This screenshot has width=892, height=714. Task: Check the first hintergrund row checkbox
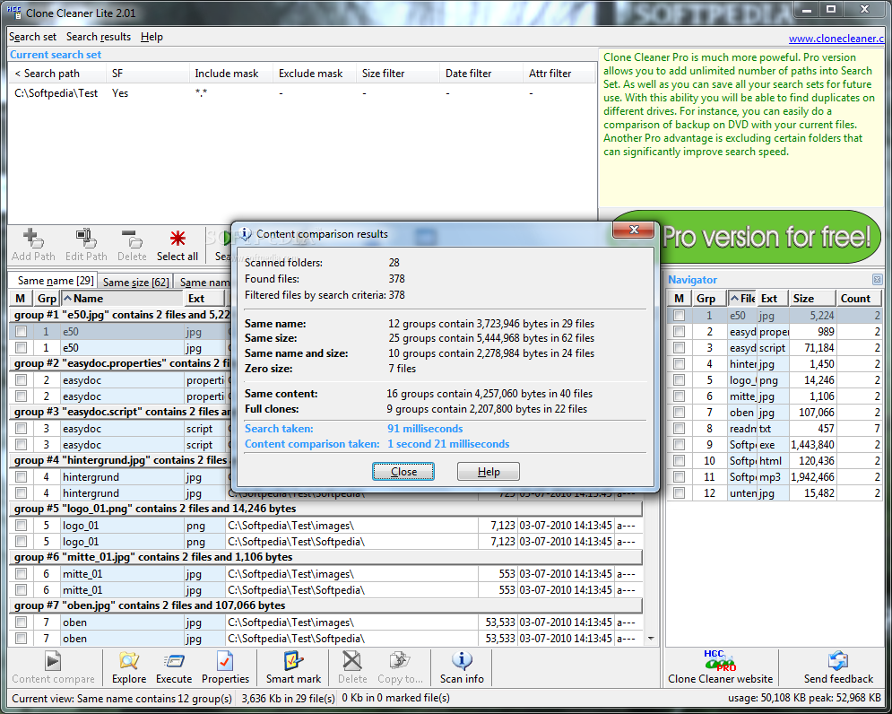21,476
